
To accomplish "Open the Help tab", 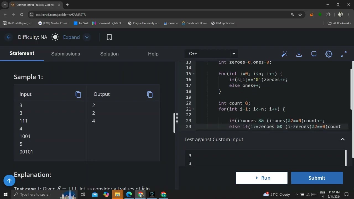I will click(153, 54).
